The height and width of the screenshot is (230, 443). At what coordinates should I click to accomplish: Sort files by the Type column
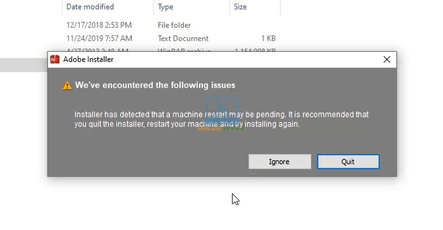tap(166, 7)
